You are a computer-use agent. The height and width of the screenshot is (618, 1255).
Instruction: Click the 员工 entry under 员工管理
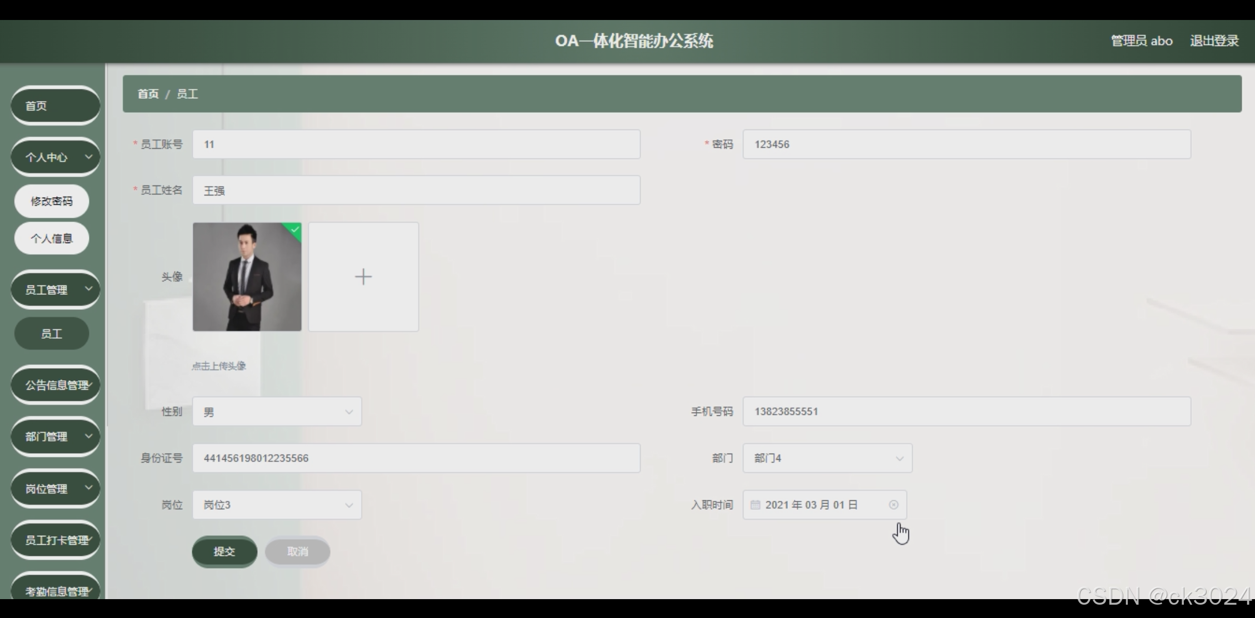[51, 333]
